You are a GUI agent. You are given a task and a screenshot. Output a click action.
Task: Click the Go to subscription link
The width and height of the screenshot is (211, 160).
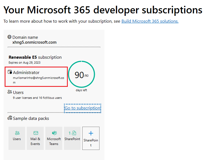pyautogui.click(x=83, y=108)
